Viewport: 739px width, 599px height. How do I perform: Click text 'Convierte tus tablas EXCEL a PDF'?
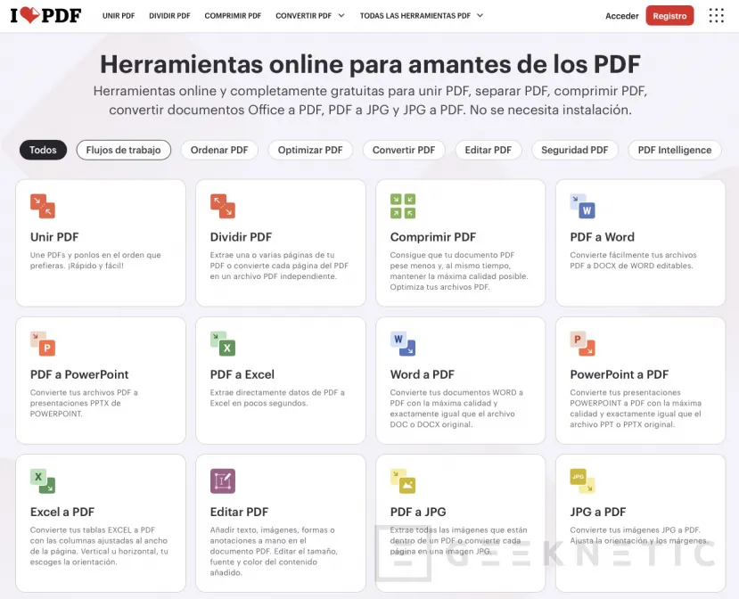[93, 530]
